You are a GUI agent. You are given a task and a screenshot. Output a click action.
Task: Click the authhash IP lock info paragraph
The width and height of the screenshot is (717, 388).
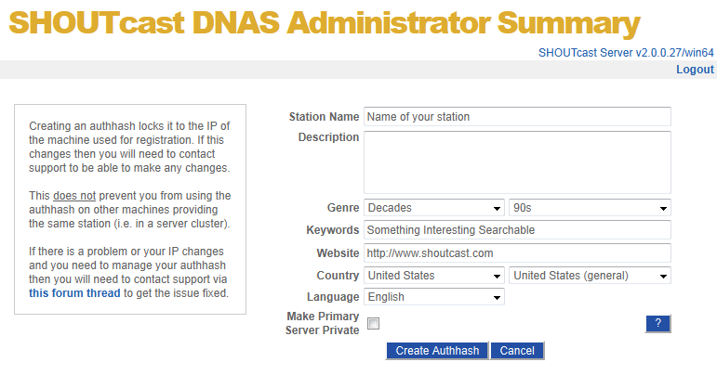point(129,147)
